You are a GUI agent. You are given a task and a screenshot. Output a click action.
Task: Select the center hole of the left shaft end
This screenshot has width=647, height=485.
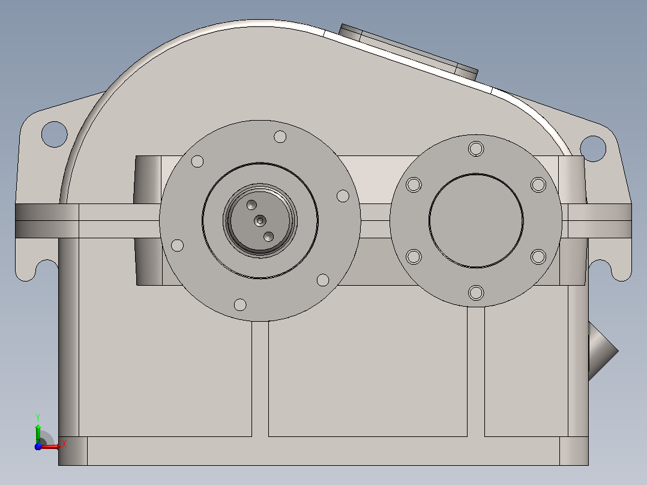pos(260,221)
